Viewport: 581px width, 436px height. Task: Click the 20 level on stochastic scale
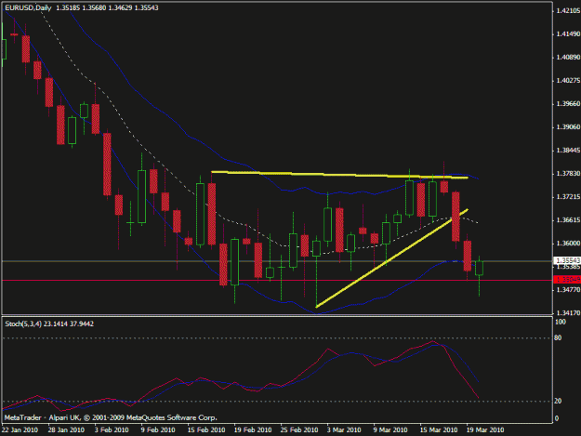(x=558, y=402)
